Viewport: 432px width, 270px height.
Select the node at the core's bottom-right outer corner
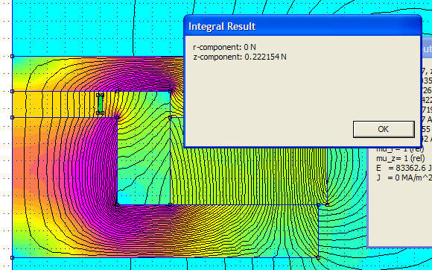pyautogui.click(x=318, y=257)
